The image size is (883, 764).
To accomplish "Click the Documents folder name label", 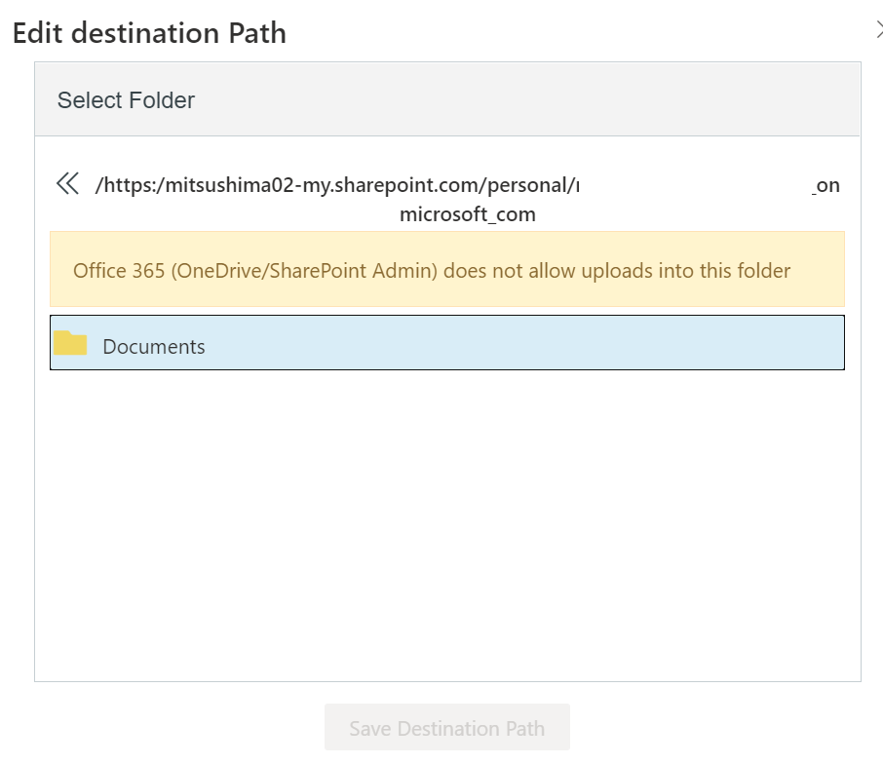I will [154, 347].
